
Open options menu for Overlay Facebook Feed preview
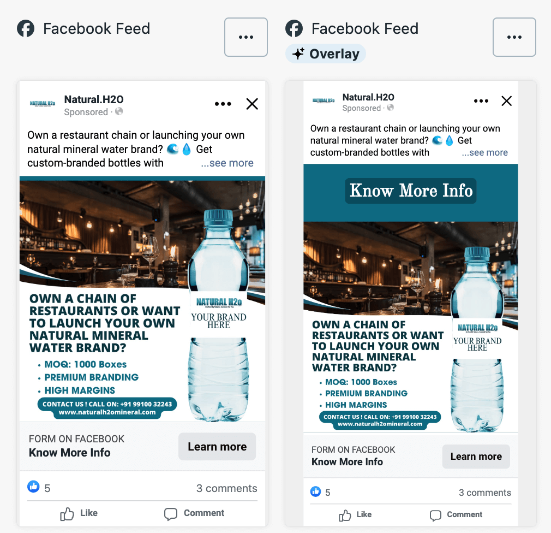(x=514, y=37)
